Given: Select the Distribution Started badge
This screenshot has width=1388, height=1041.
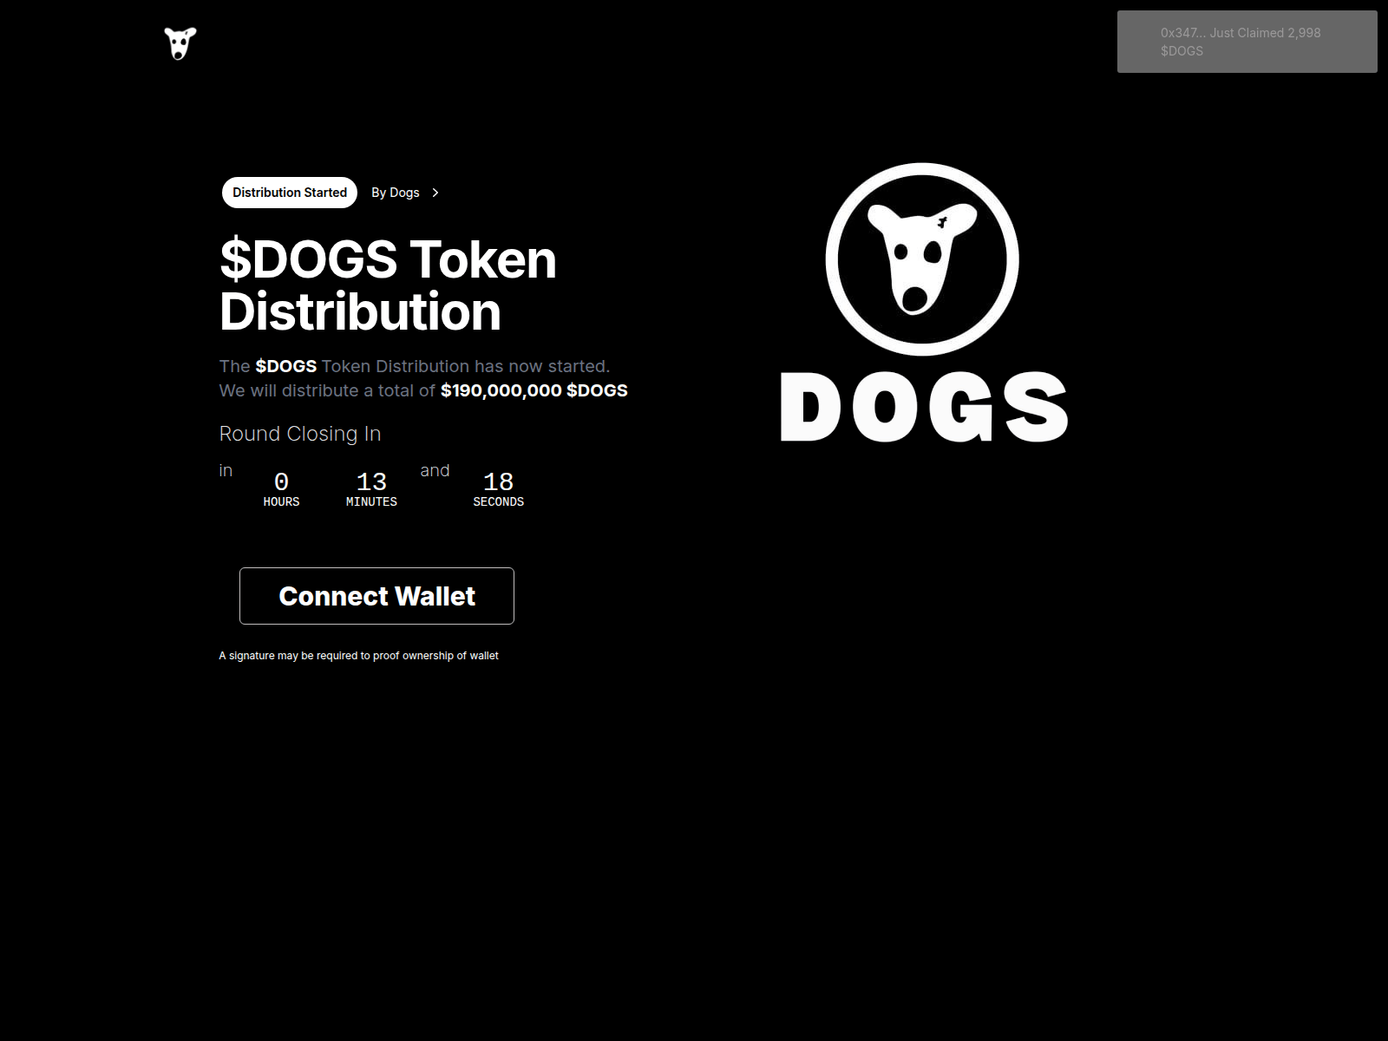Looking at the screenshot, I should pos(290,193).
